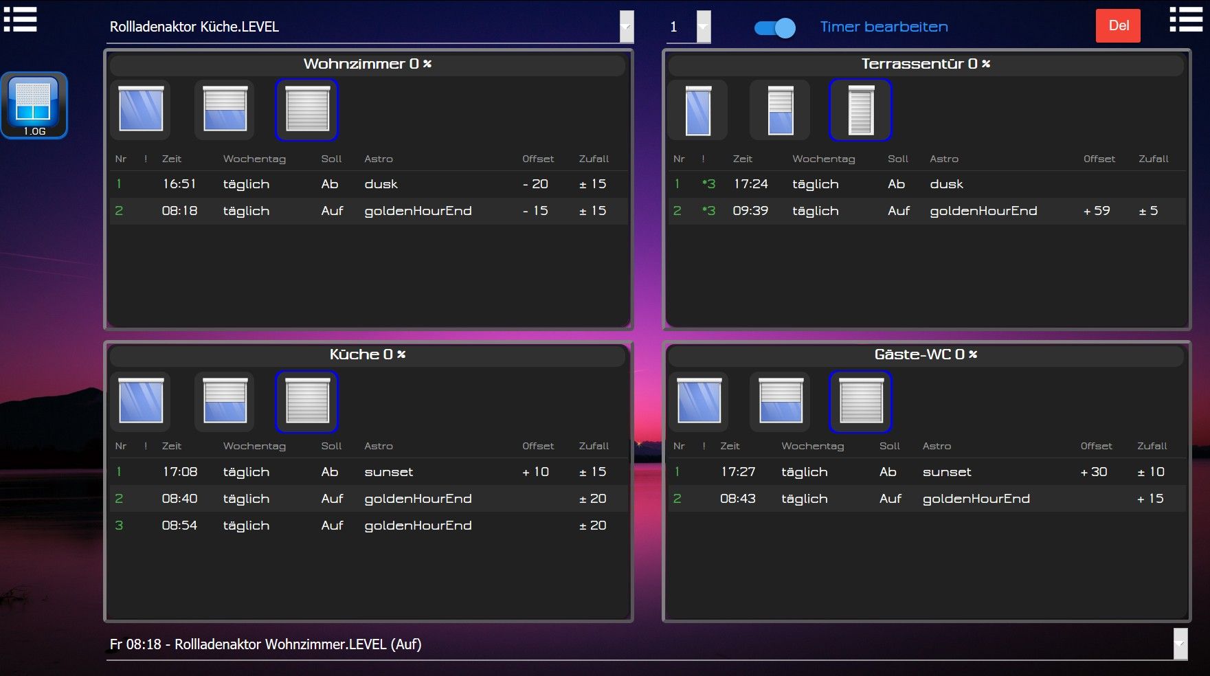Click the next-event text Fr 08:18 Rollladenaktor Wohnzimmer
This screenshot has width=1210, height=676.
(x=266, y=644)
